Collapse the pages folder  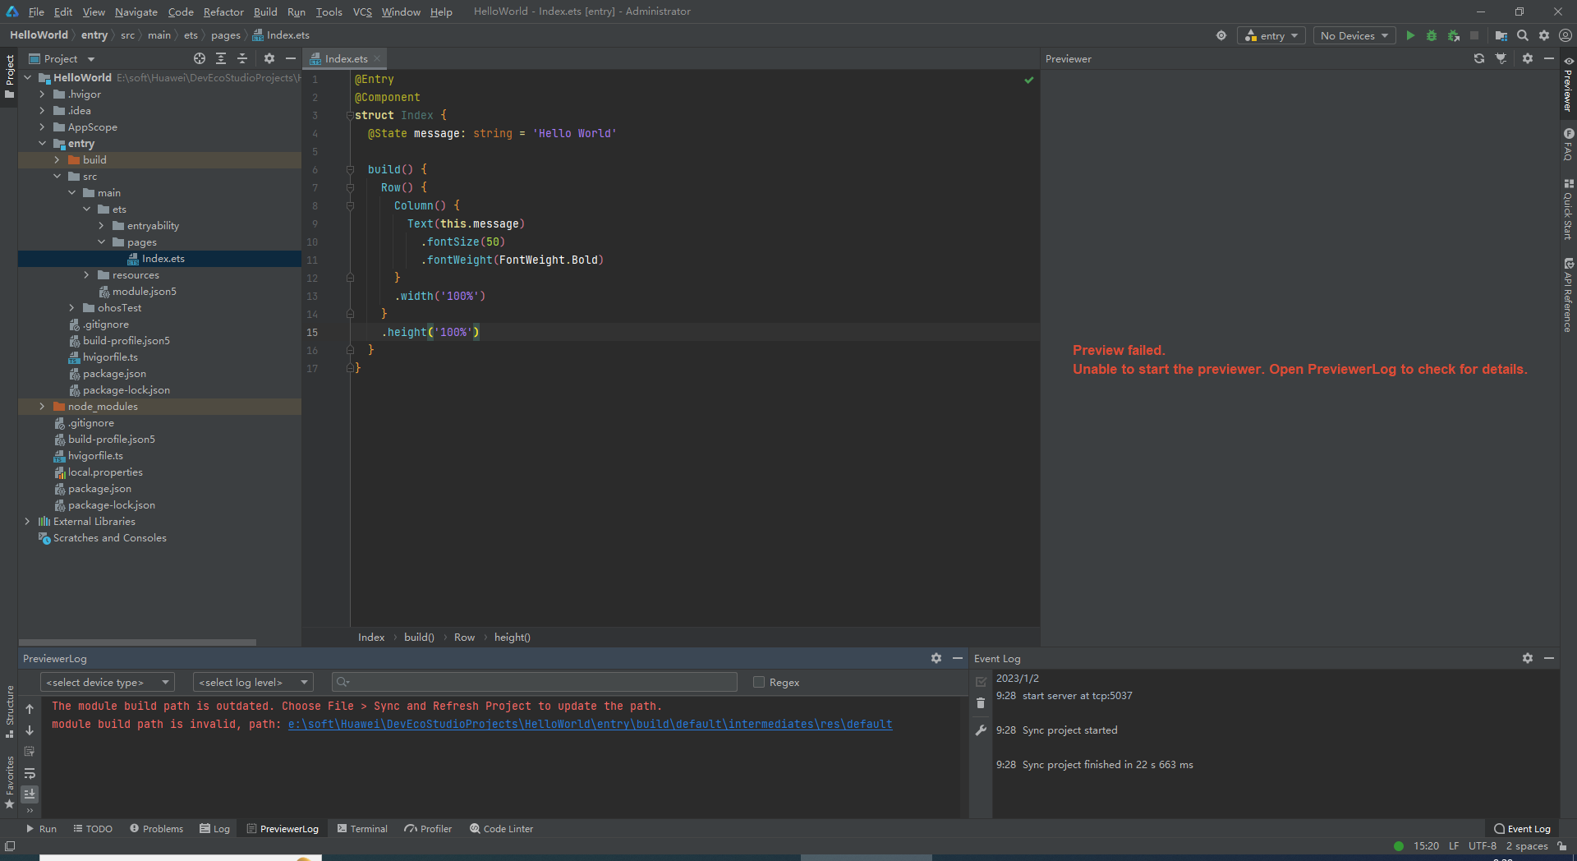point(101,242)
